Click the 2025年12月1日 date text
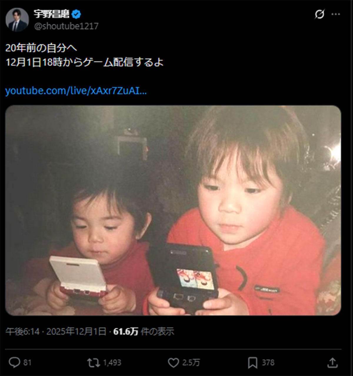The image size is (353, 376). (76, 332)
